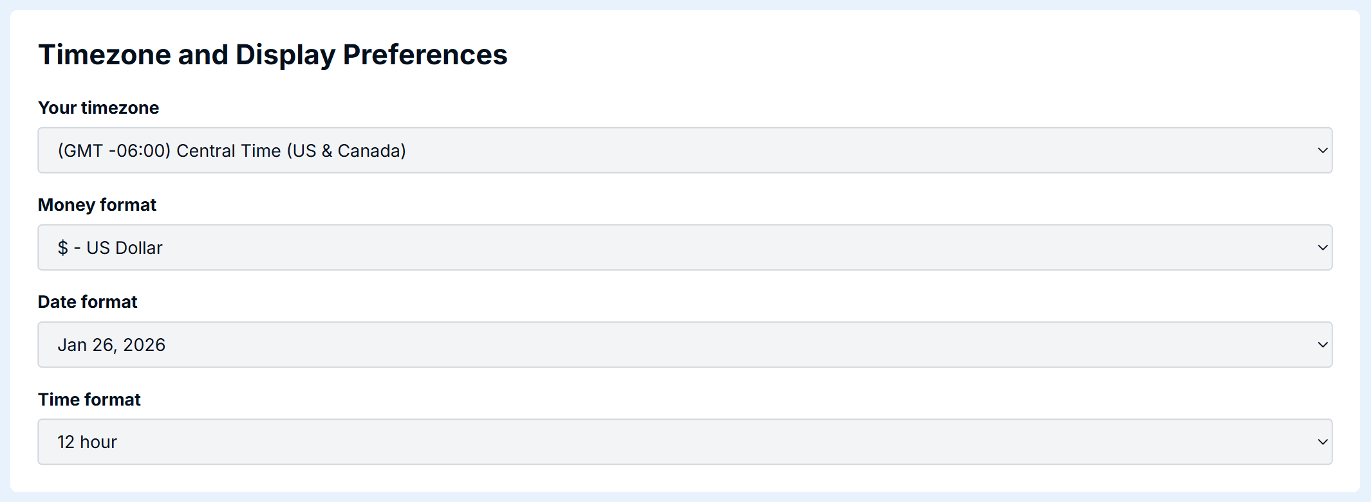The image size is (1371, 502).
Task: Click the "(GMT -06:00)" offset text
Action: 114,150
